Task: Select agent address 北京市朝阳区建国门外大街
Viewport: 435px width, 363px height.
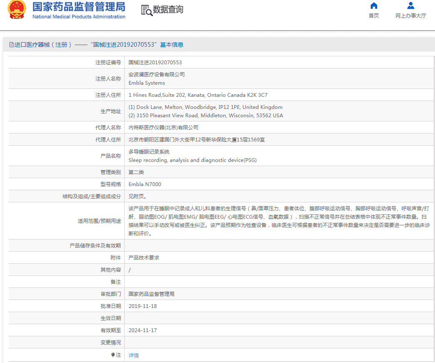Action: [x=197, y=140]
